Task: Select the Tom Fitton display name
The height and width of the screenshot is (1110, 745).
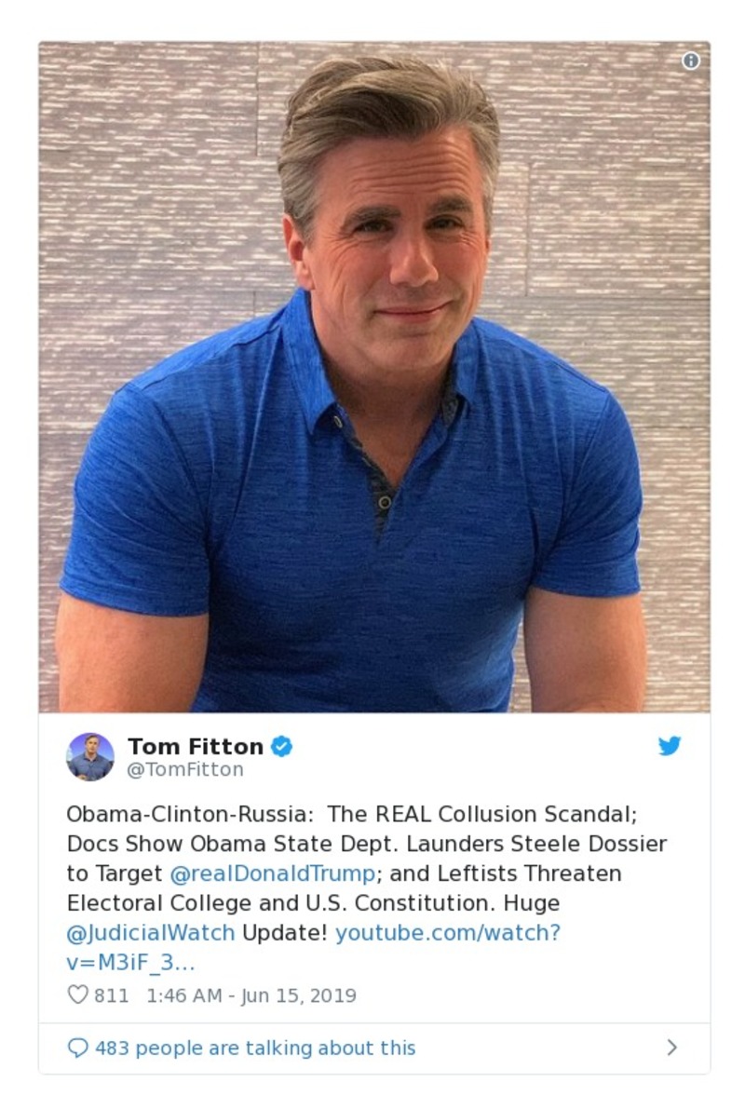Action: tap(197, 746)
